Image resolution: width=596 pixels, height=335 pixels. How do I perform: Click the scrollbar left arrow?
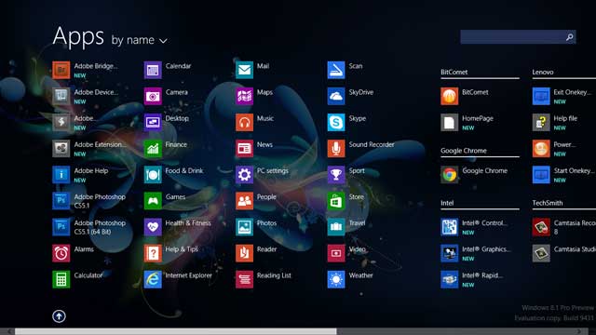[x=8, y=331]
